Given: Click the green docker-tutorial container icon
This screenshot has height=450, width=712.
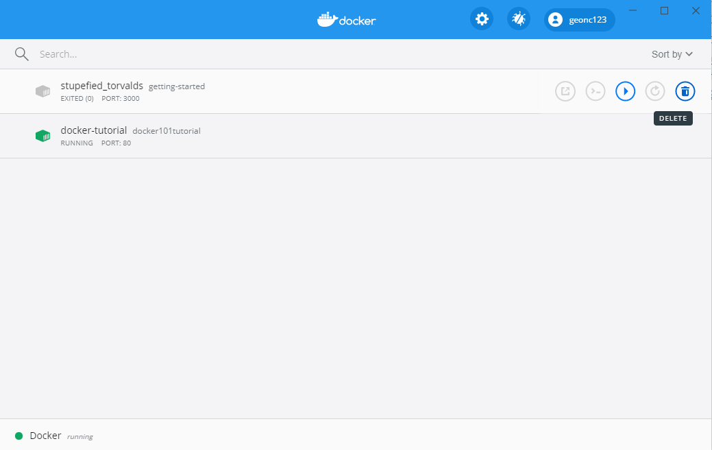Looking at the screenshot, I should click(x=42, y=136).
